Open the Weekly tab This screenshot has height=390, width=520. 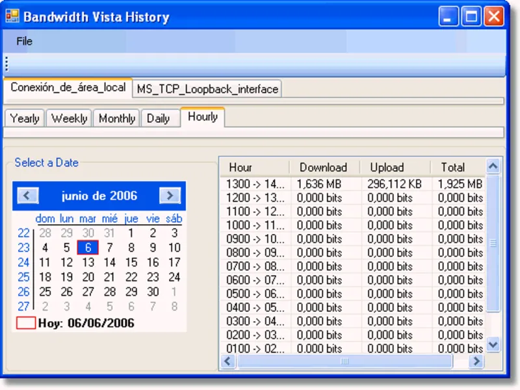(x=69, y=118)
